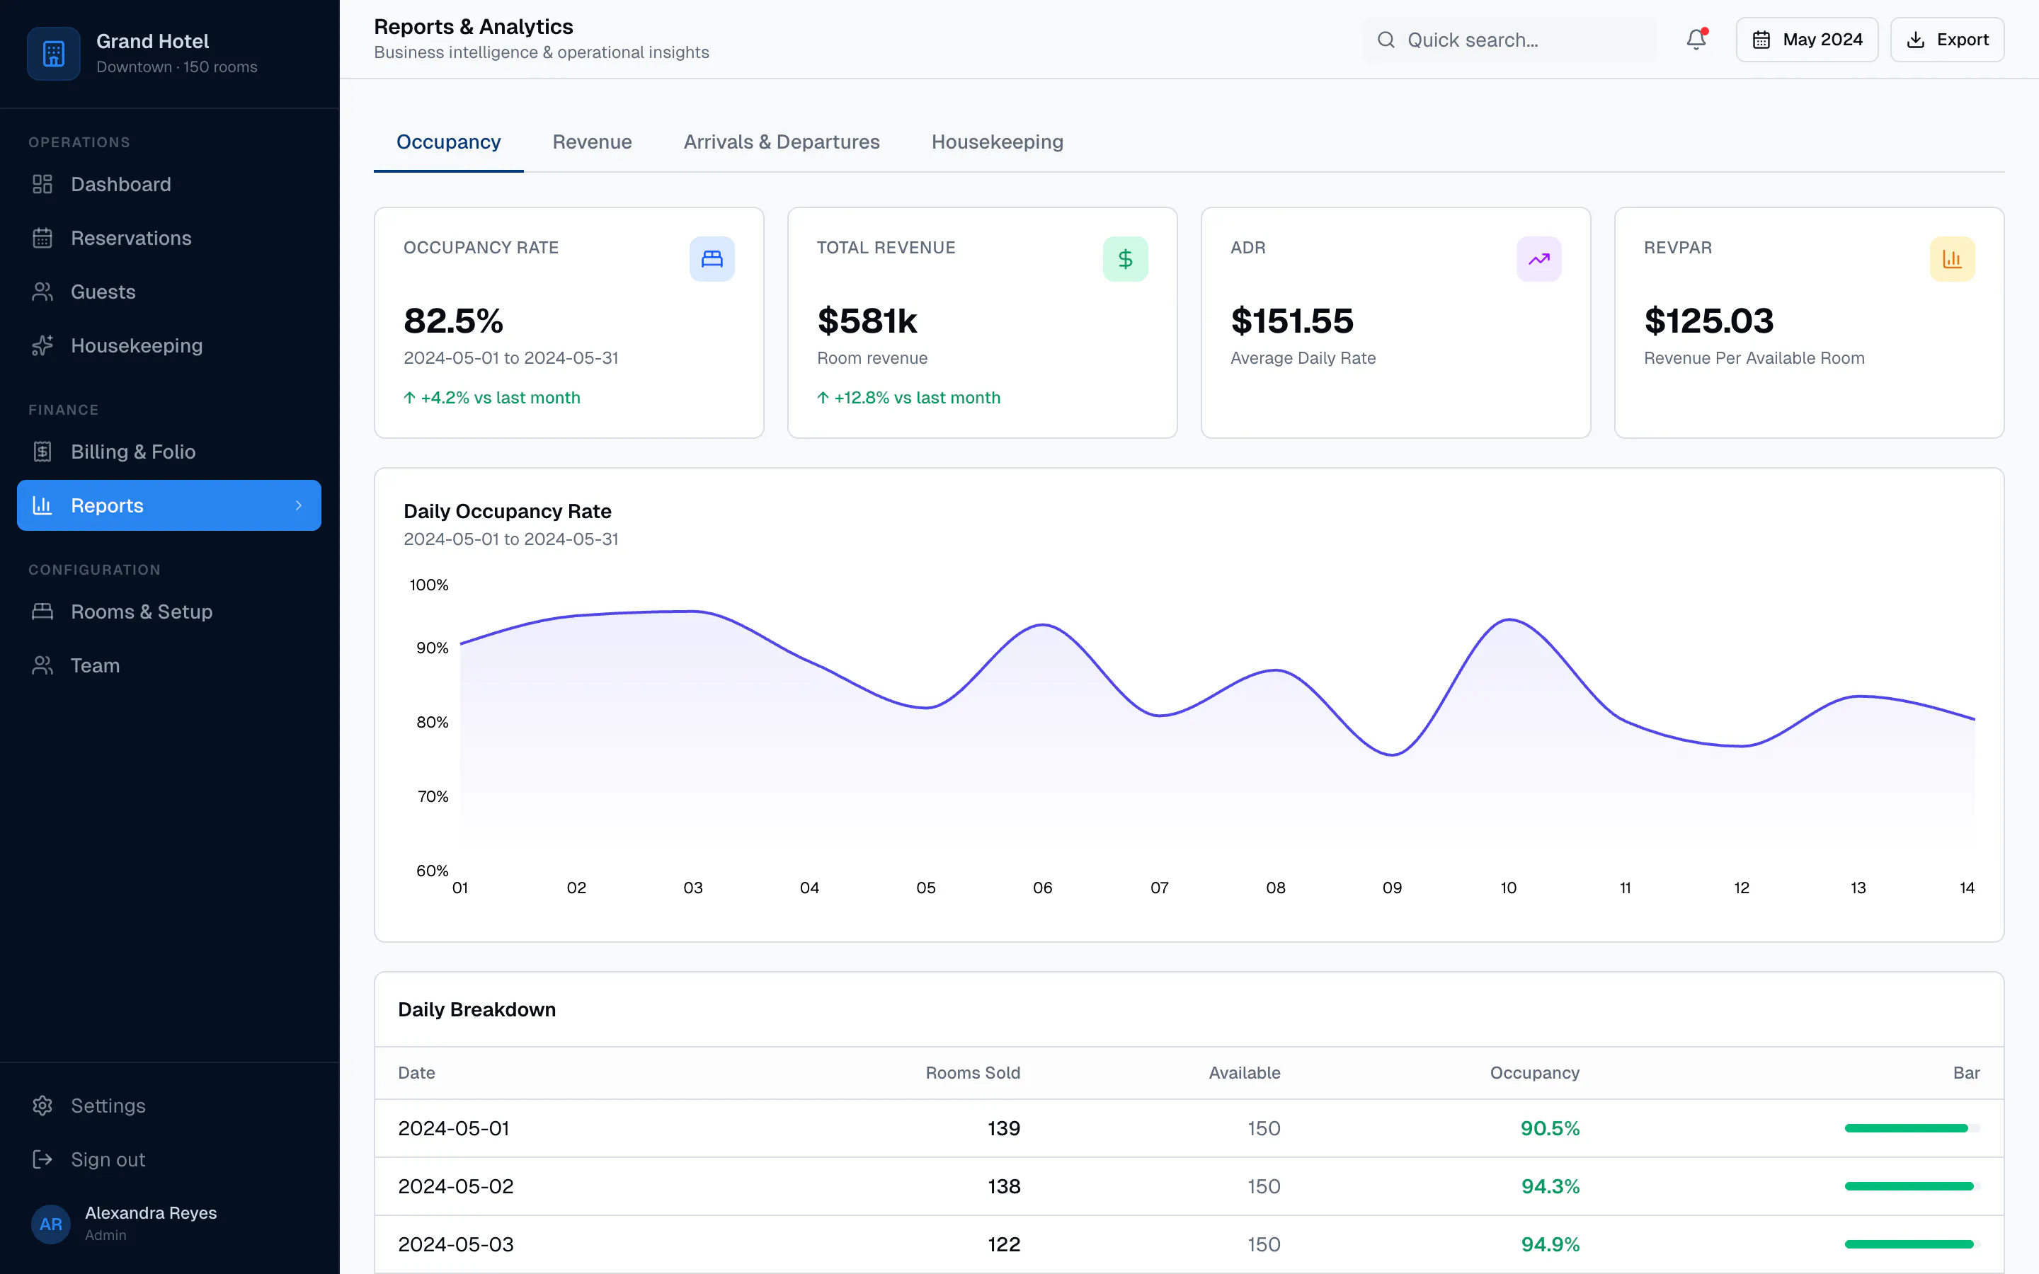The height and width of the screenshot is (1274, 2039).
Task: Click the Quick search input field
Action: (x=1510, y=40)
